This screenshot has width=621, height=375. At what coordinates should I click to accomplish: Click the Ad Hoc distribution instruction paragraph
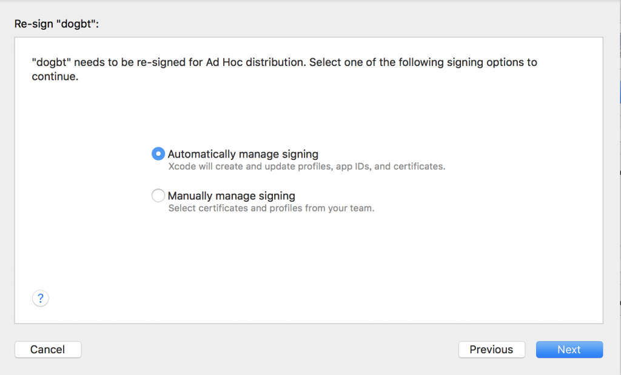[284, 62]
